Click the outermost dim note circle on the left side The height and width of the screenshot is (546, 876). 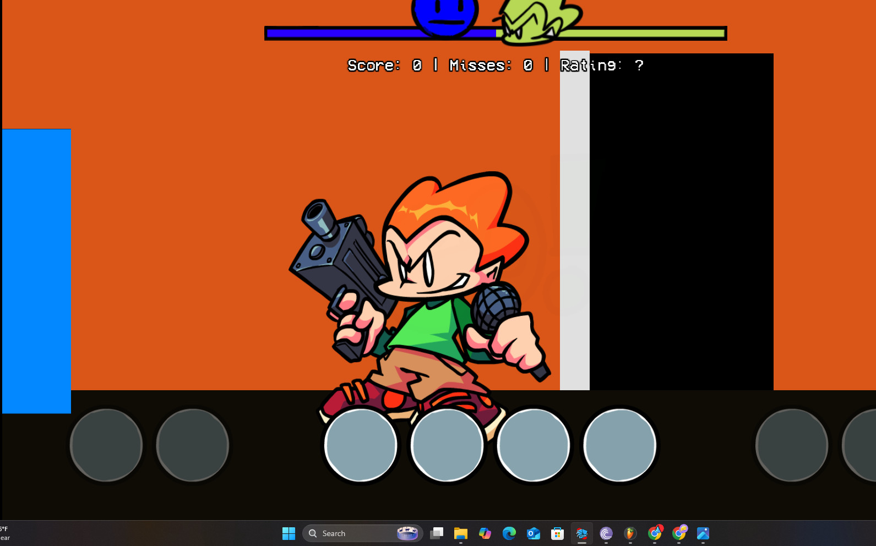[106, 445]
